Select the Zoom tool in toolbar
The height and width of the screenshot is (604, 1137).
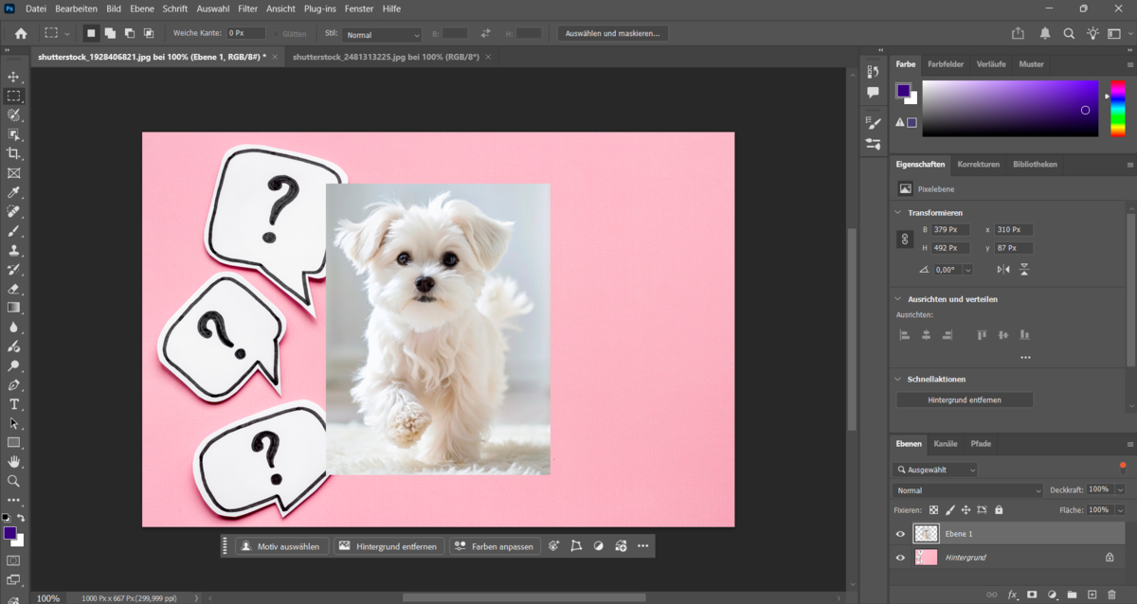point(13,481)
